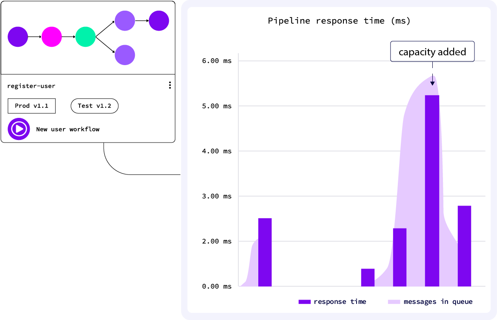497x320 pixels.
Task: Click the magenta circle icon
Action: tap(51, 37)
